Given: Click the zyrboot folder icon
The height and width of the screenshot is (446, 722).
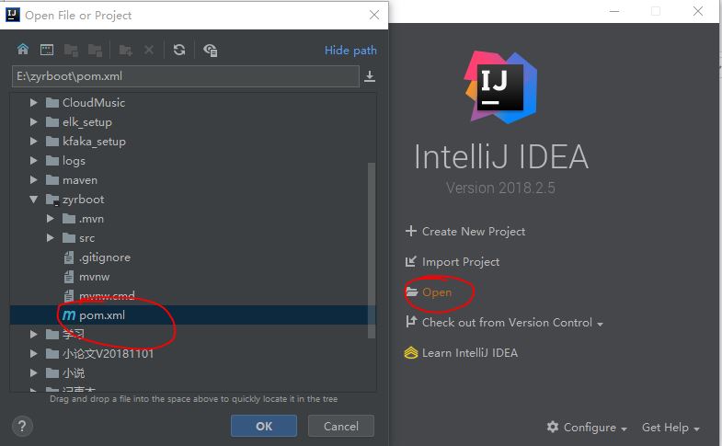Looking at the screenshot, I should click(52, 200).
